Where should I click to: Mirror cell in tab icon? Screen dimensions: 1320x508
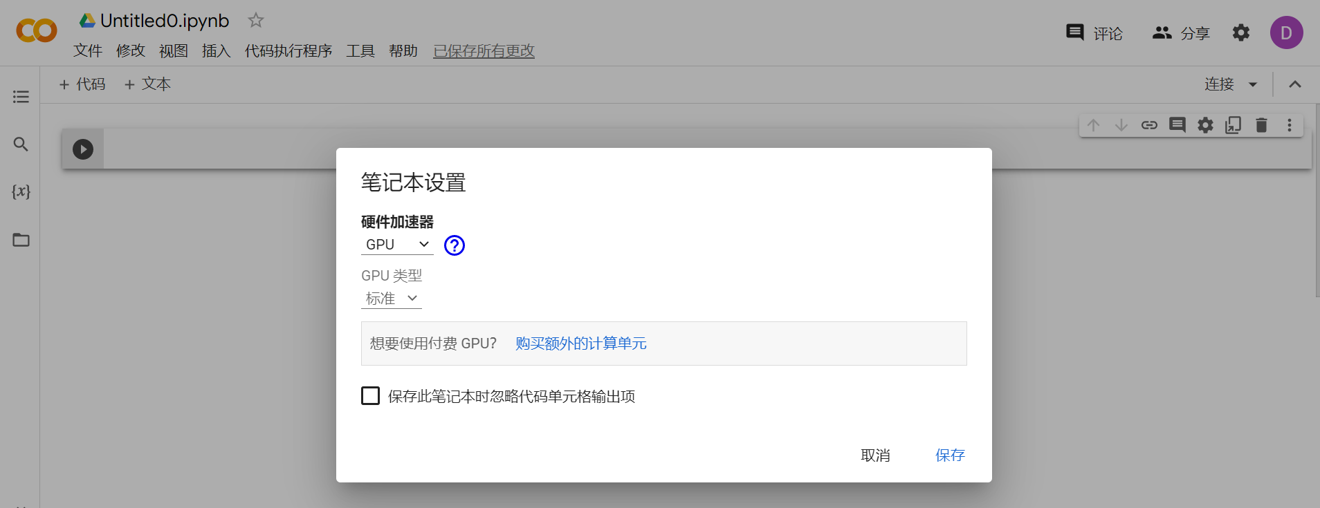click(x=1234, y=125)
